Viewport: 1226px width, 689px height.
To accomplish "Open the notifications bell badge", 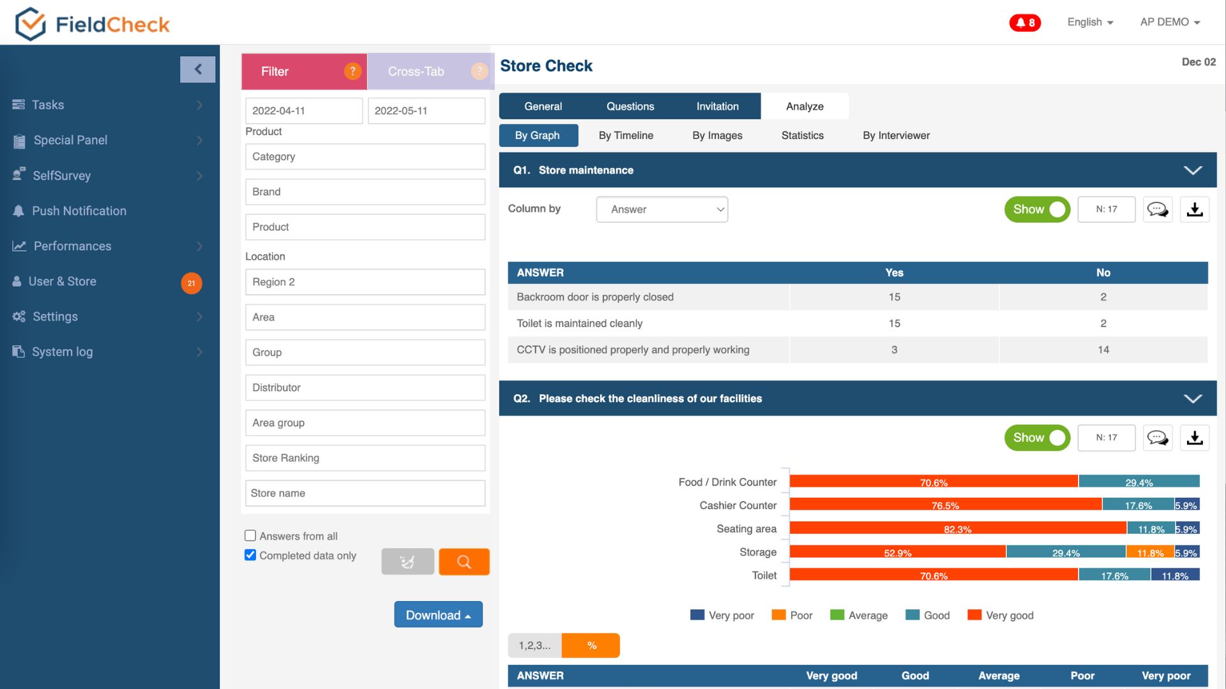I will 1025,23.
